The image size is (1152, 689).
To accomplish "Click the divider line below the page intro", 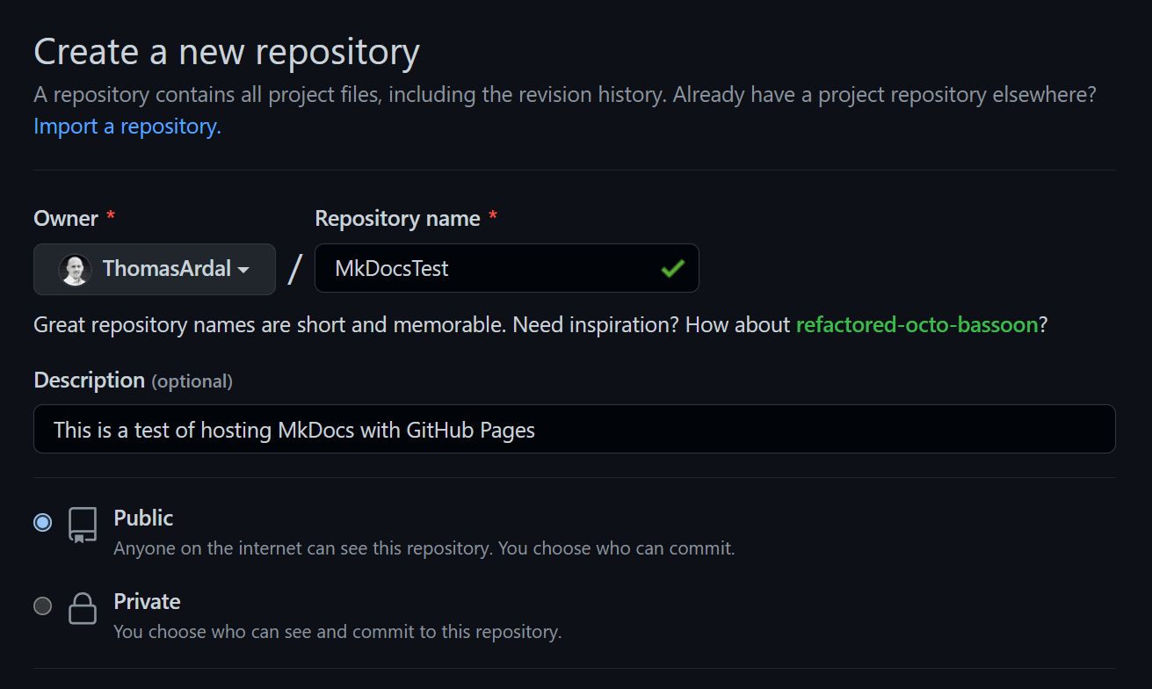I will pos(576,170).
